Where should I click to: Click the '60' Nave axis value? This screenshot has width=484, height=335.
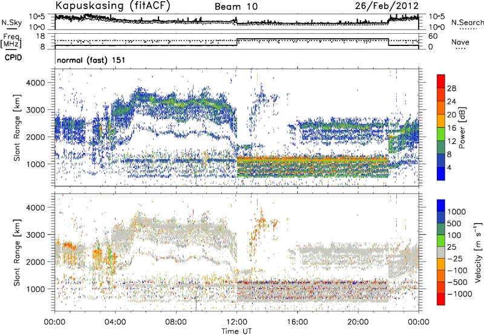pos(433,36)
